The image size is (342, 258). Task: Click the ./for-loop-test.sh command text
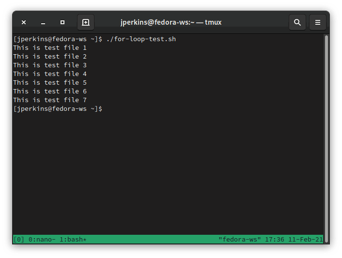(141, 39)
